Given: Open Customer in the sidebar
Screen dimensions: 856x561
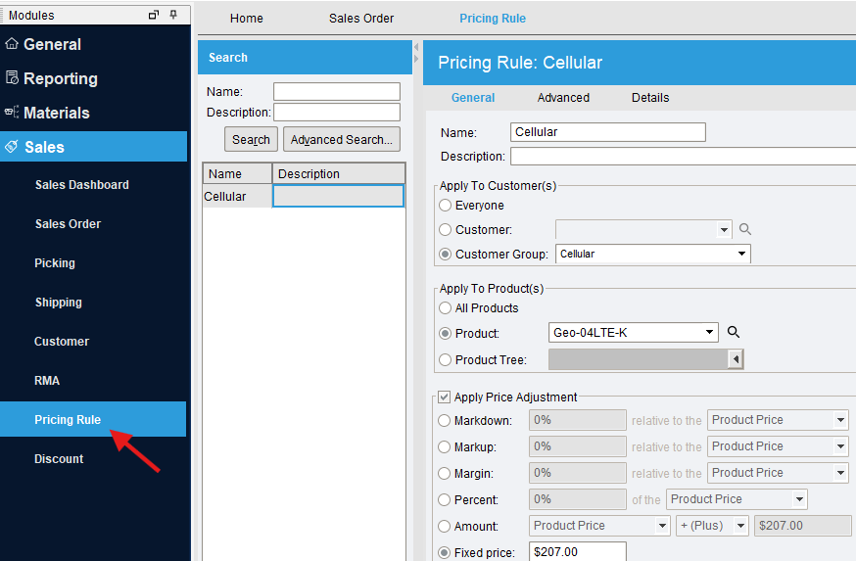Looking at the screenshot, I should tap(61, 342).
